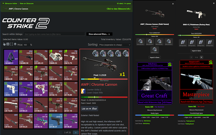
Task: Open the Masterpiece score card image
Action: pyautogui.click(x=196, y=82)
